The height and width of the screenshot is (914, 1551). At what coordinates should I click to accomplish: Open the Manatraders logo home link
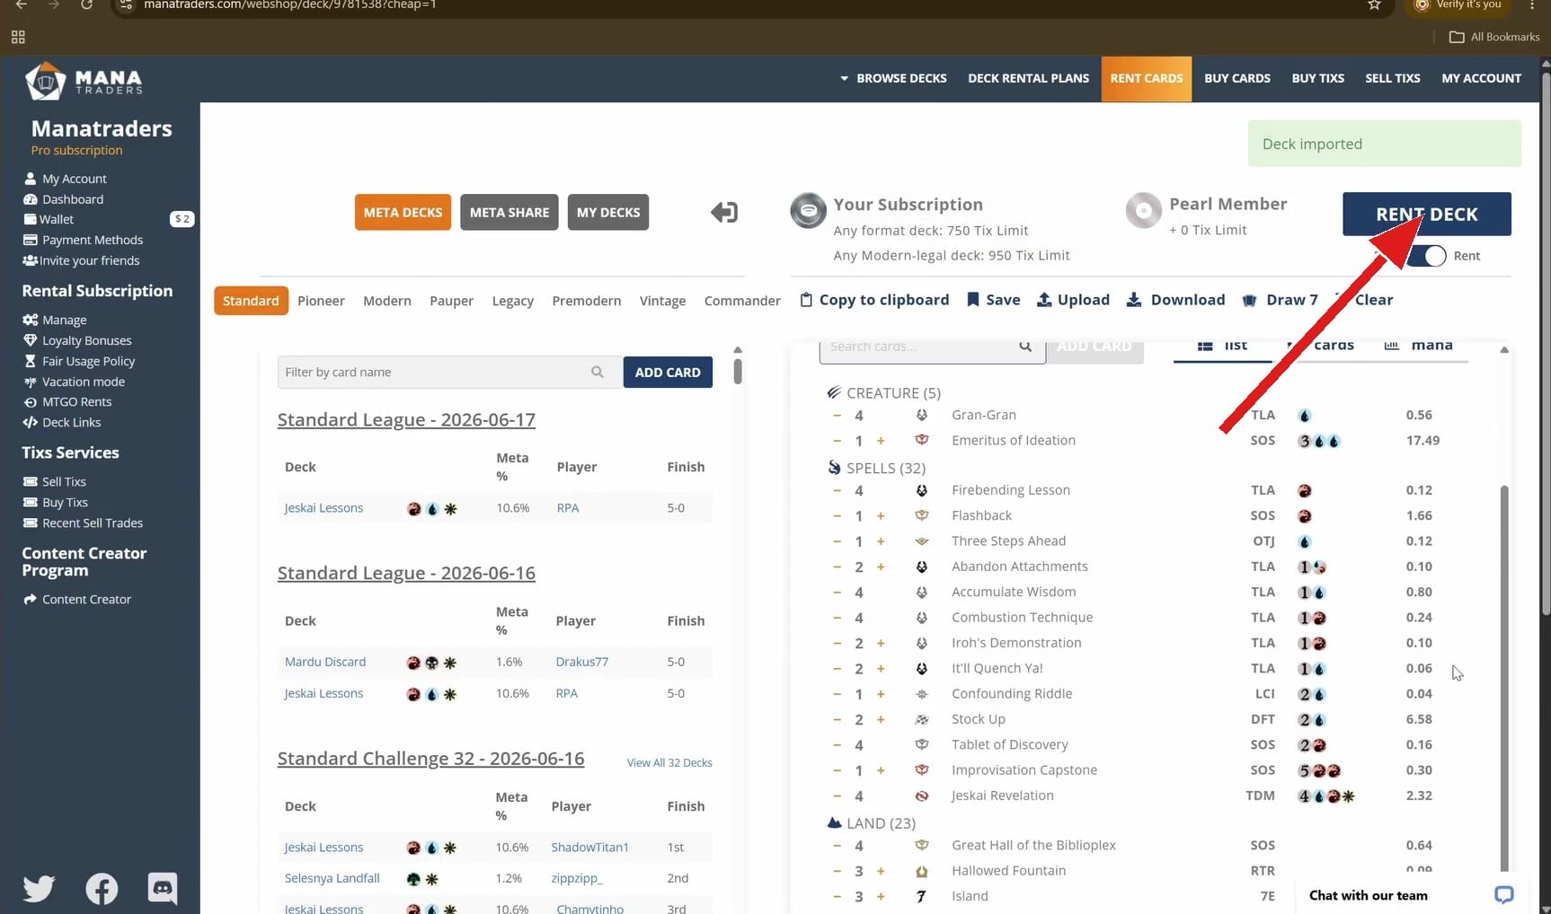[x=84, y=81]
